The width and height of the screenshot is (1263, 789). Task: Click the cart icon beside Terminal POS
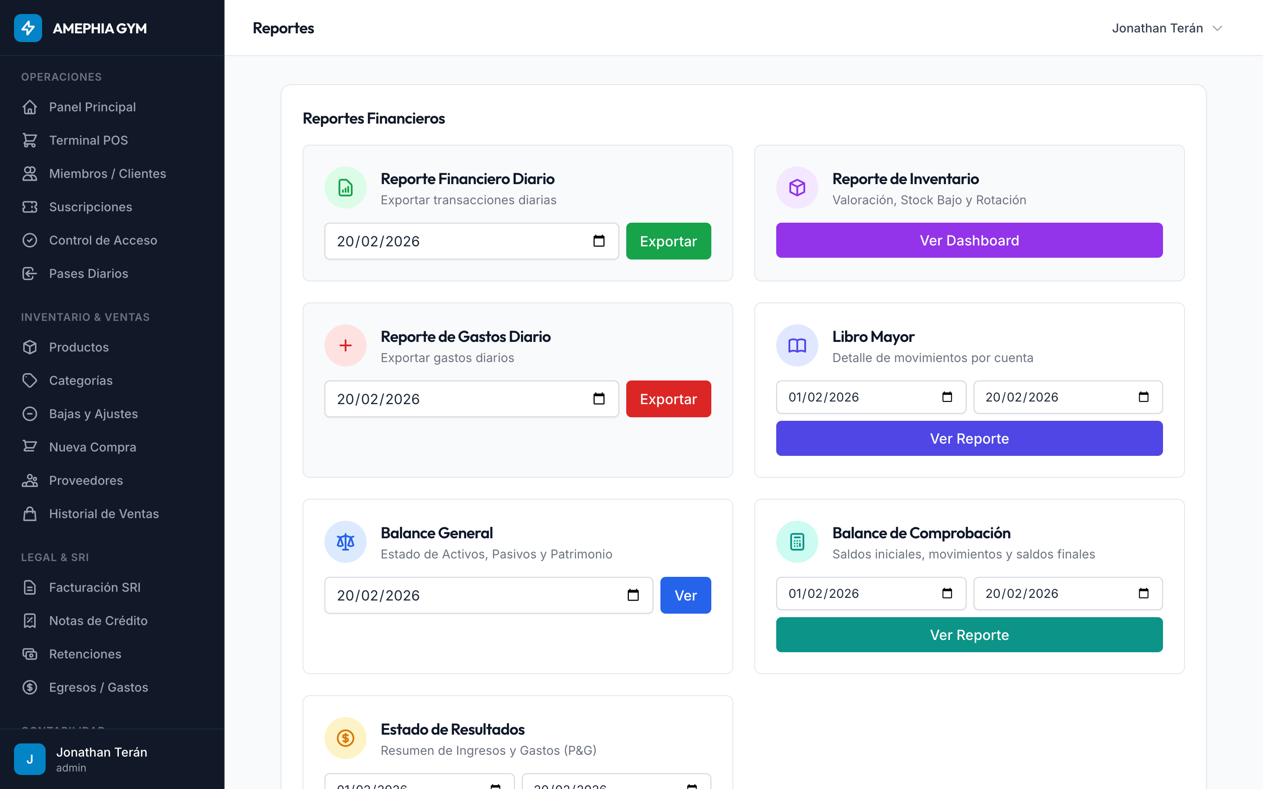pos(30,140)
